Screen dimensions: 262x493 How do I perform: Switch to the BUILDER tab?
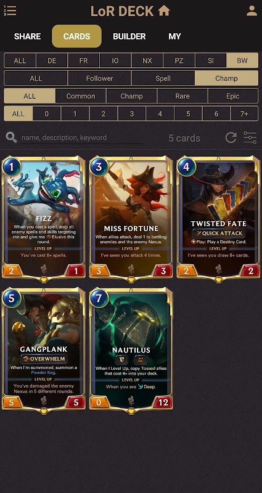tap(129, 36)
